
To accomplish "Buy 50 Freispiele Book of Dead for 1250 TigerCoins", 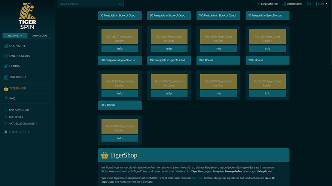I will [x=169, y=37].
